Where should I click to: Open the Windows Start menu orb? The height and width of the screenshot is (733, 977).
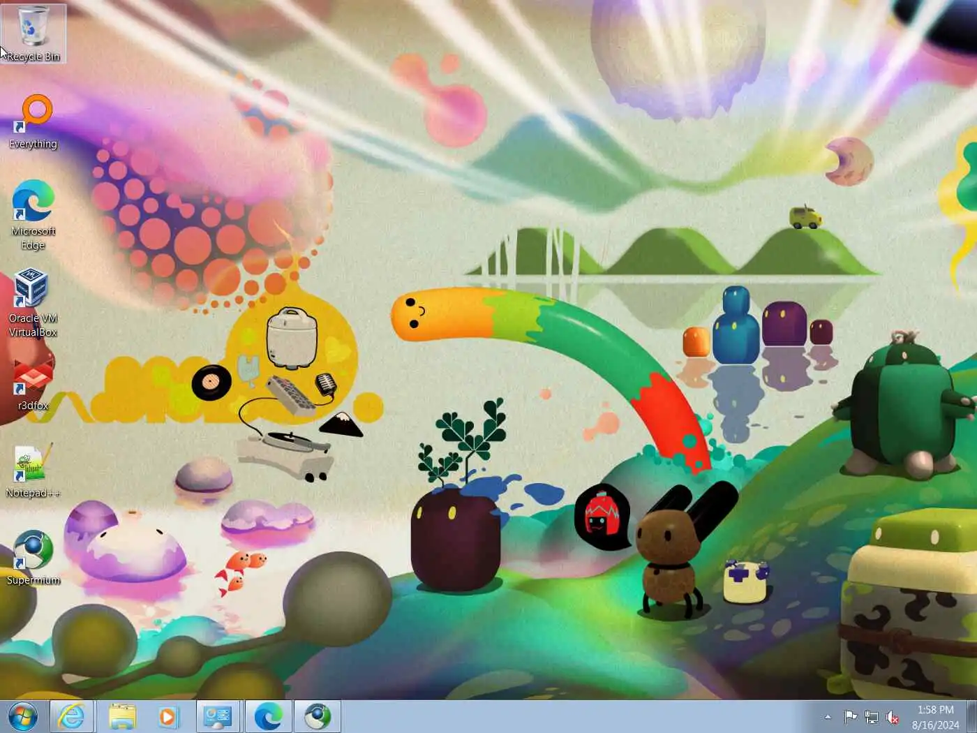pos(23,716)
